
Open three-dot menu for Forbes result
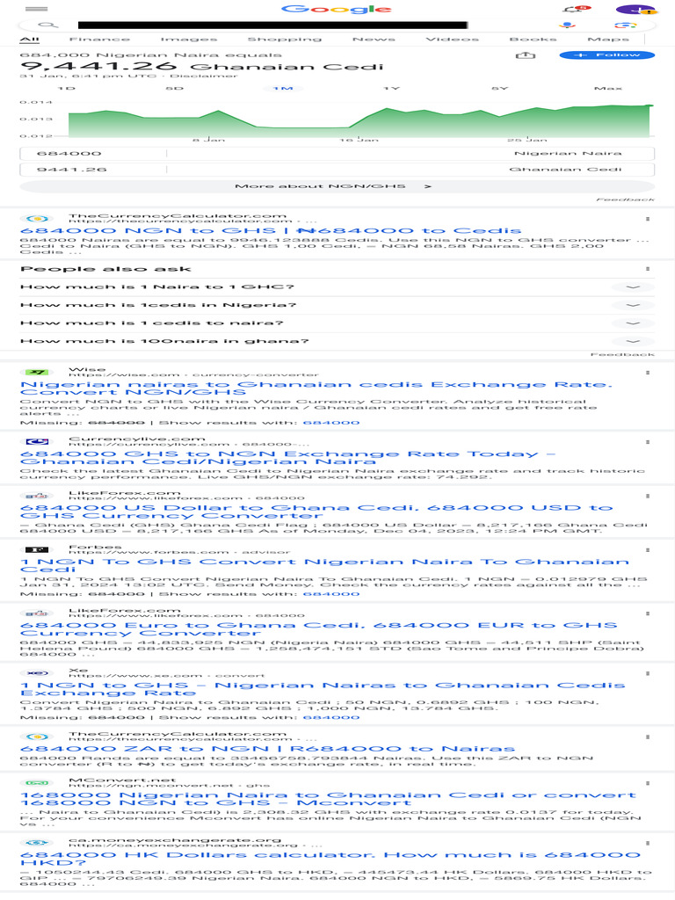point(648,550)
